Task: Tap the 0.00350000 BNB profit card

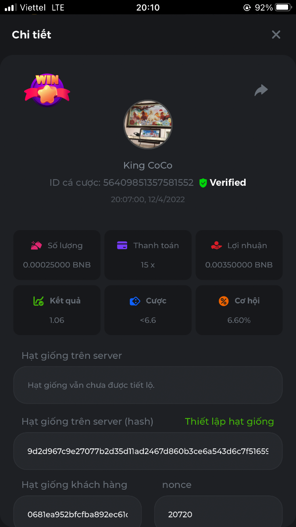Action: click(x=239, y=255)
